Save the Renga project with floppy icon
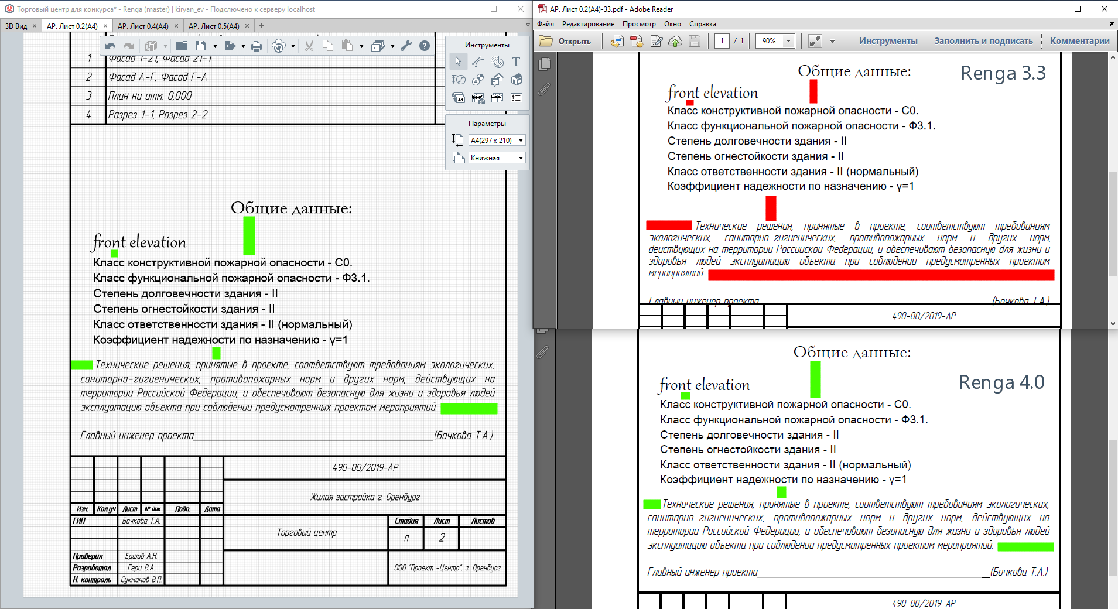1118x609 pixels. tap(201, 46)
